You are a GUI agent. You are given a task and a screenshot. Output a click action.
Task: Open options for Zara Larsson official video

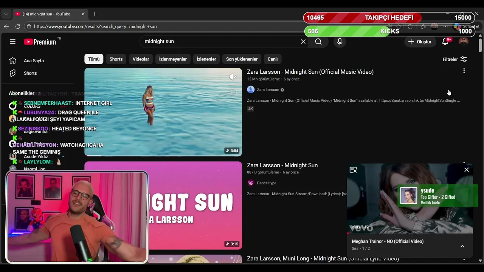point(464,71)
